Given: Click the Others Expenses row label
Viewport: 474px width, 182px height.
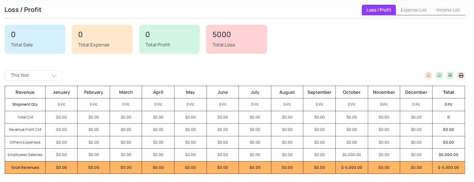Looking at the screenshot, I should tap(25, 142).
